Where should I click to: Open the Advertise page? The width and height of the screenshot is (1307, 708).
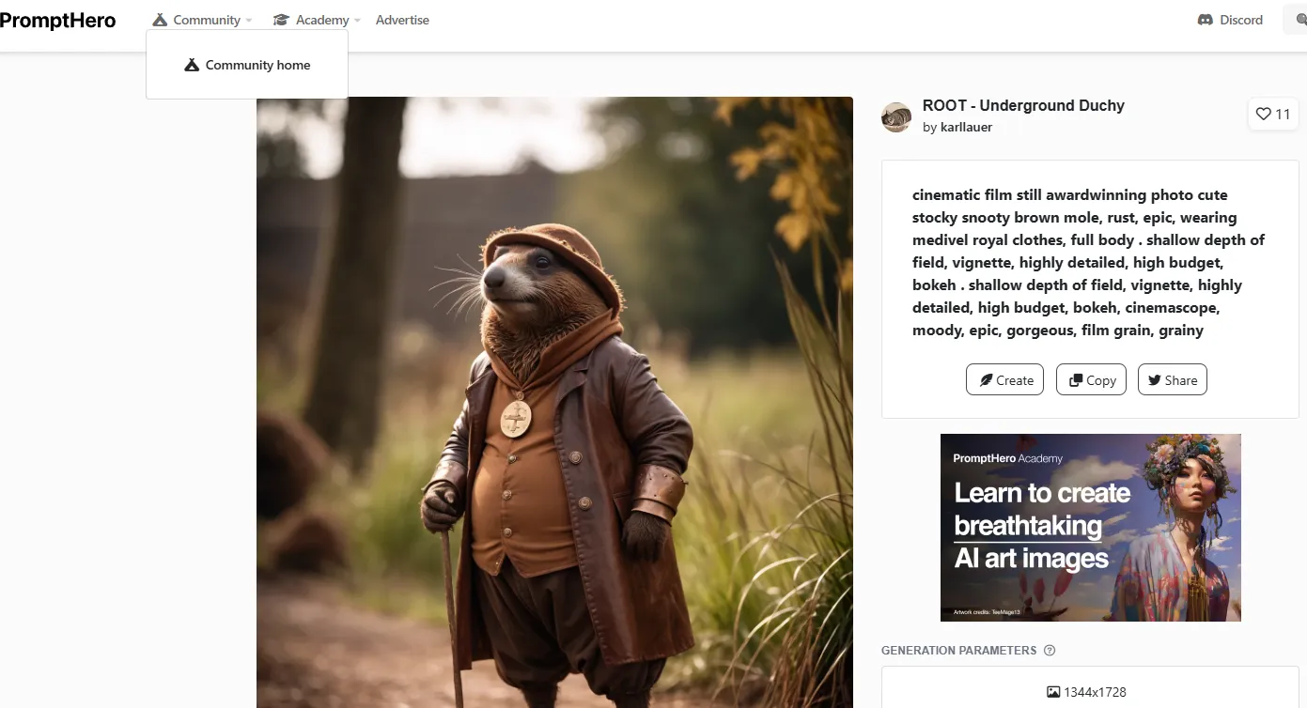click(402, 20)
